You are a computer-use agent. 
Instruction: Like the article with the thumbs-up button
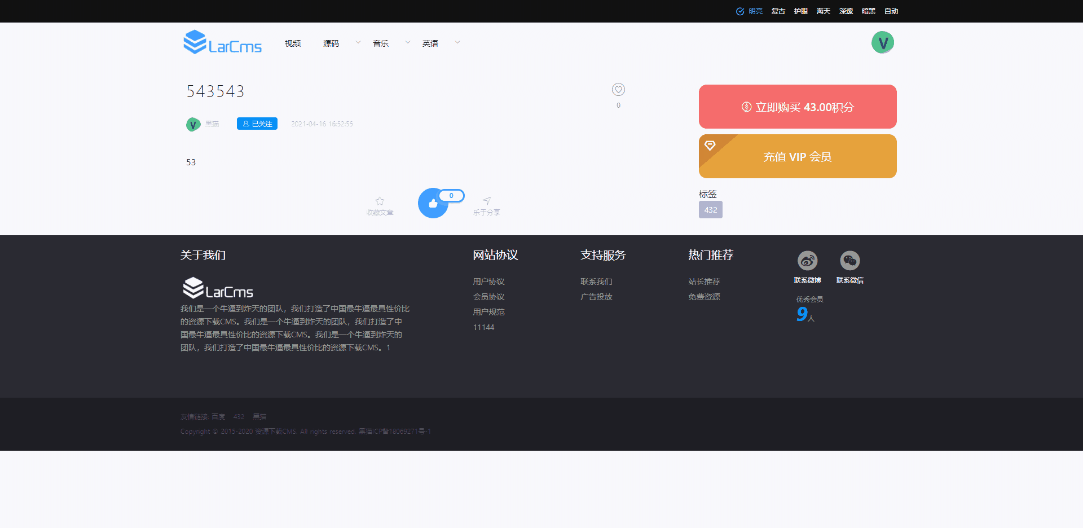433,203
